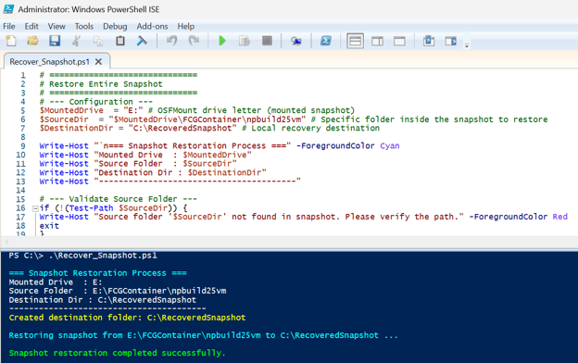Image resolution: width=578 pixels, height=363 pixels.
Task: Click the Show Command Add-on icon
Action: click(x=451, y=41)
